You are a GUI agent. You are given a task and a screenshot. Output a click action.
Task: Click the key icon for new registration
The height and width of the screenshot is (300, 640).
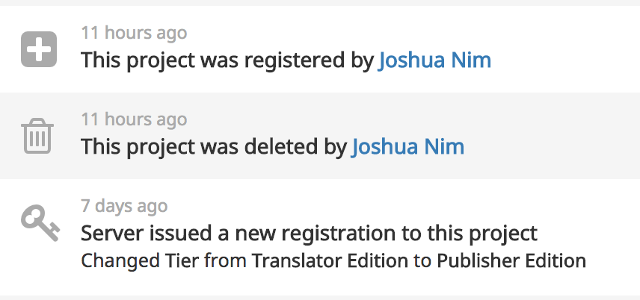[40, 223]
